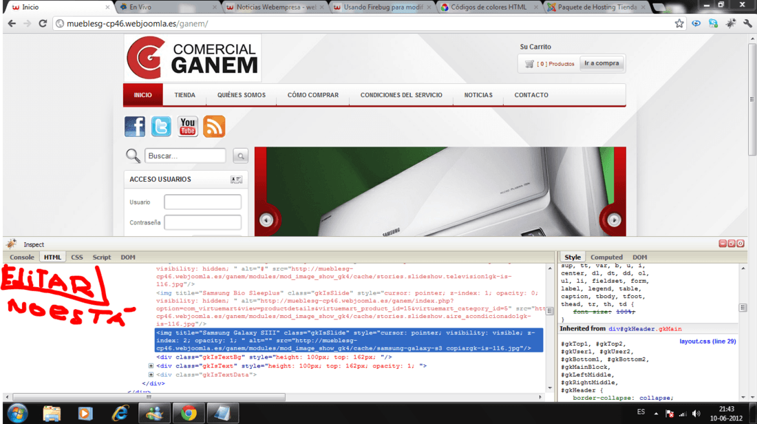This screenshot has height=424, width=757.
Task: Go to previous slide with left arrow
Action: click(266, 220)
